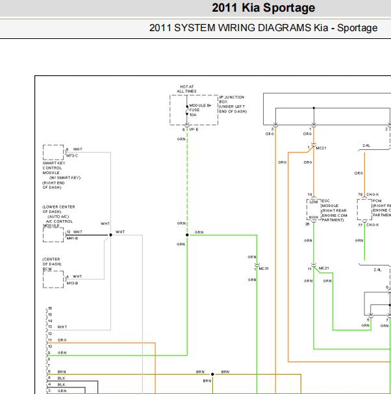Viewport: 391px width, 394px height.
Task: Click the dashed A/C control module box
Action: (53, 235)
